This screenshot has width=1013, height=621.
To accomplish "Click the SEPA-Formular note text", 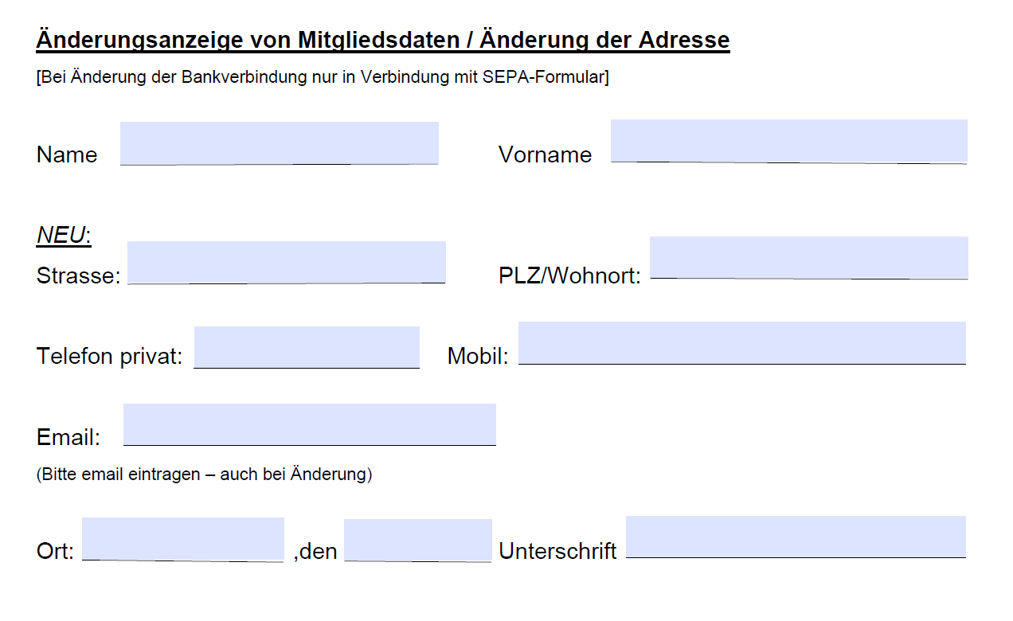I will [322, 78].
